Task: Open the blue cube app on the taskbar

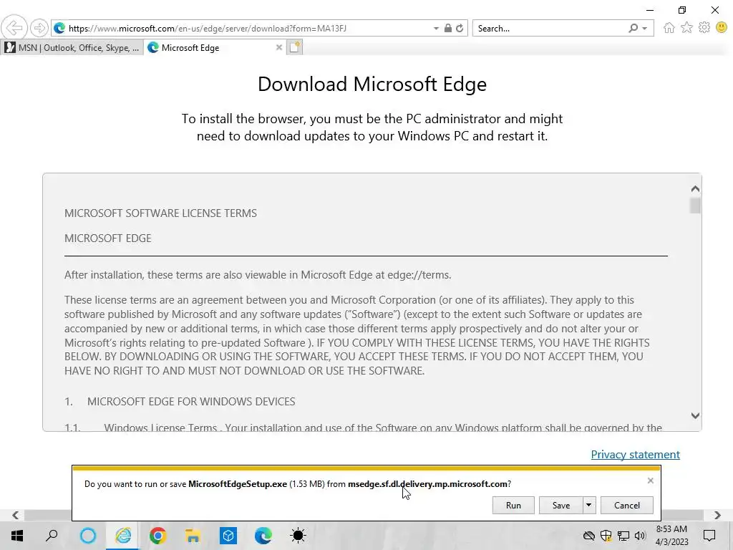Action: [228, 536]
